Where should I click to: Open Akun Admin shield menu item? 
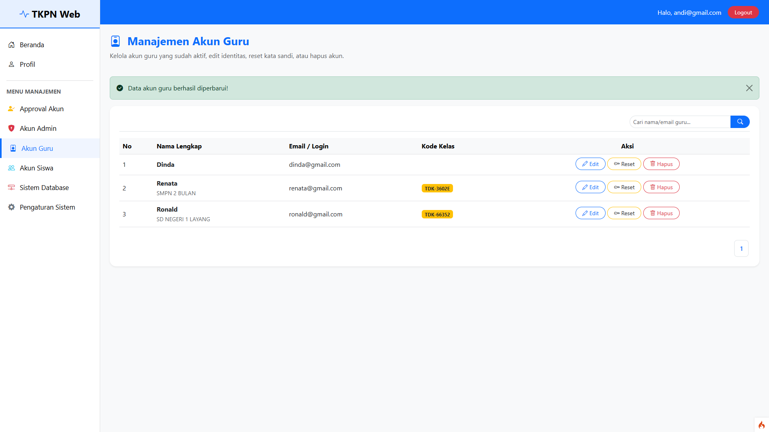(38, 128)
